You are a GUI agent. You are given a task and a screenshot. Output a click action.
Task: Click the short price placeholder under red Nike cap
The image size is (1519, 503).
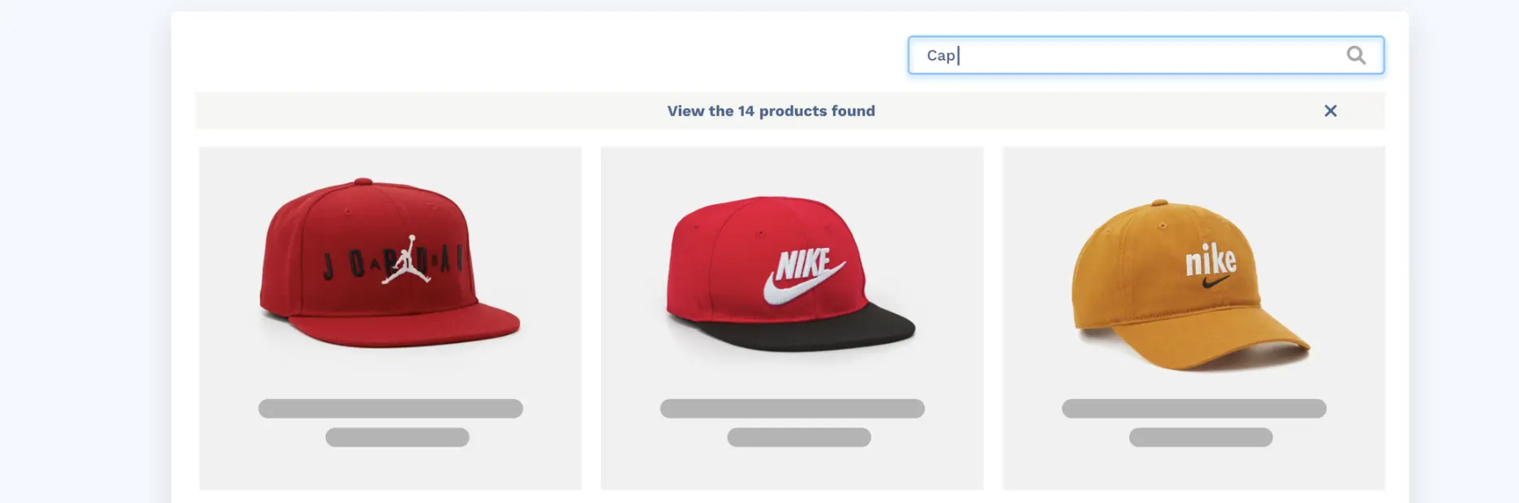pos(799,437)
